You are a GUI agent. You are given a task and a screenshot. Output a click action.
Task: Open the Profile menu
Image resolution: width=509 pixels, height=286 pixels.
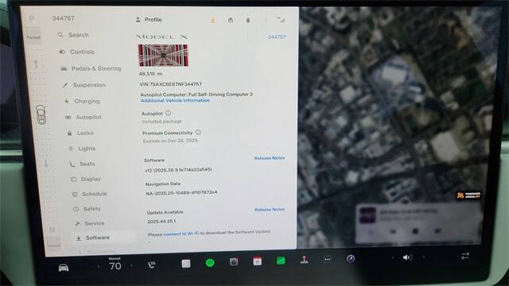pyautogui.click(x=149, y=20)
